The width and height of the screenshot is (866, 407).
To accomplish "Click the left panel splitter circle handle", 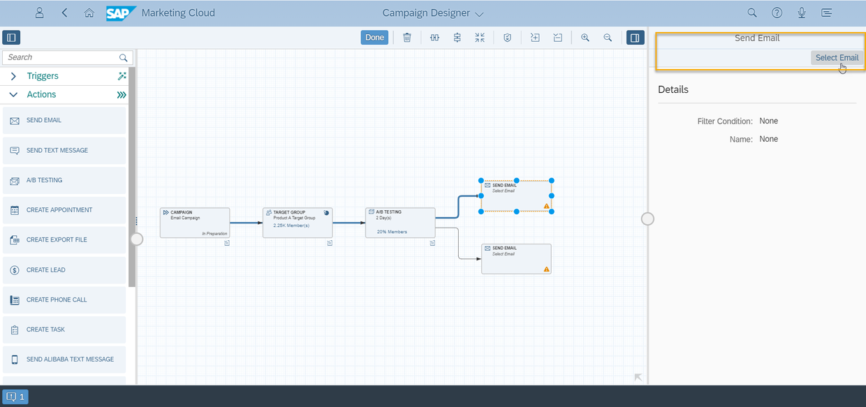I will [x=137, y=239].
